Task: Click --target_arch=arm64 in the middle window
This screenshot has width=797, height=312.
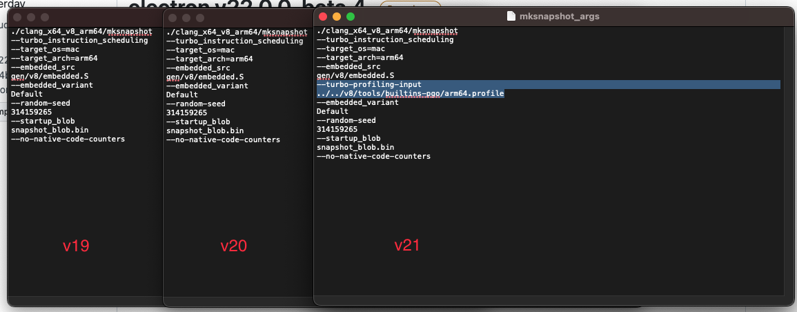Action: [209, 59]
